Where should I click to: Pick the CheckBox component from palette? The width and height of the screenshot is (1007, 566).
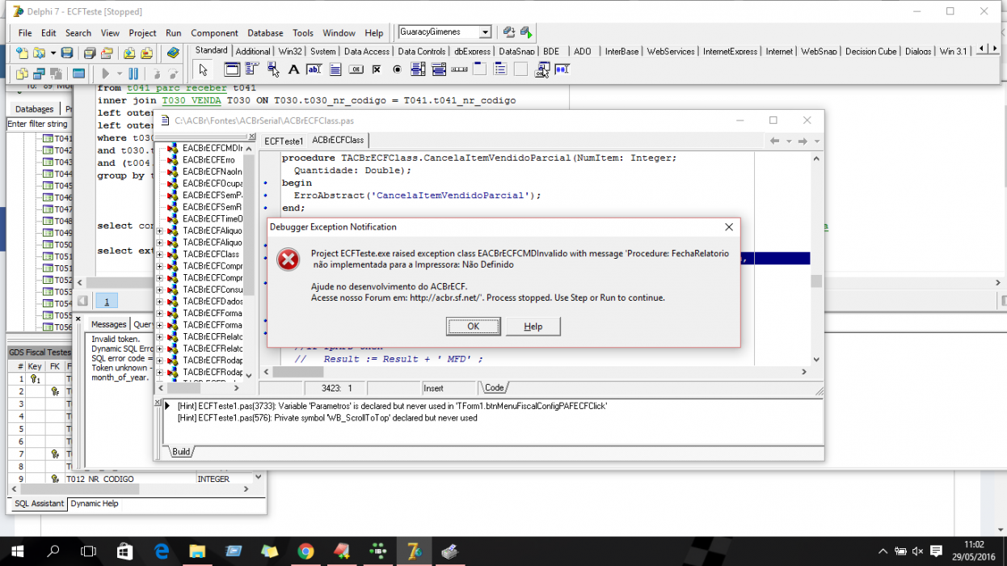[377, 70]
